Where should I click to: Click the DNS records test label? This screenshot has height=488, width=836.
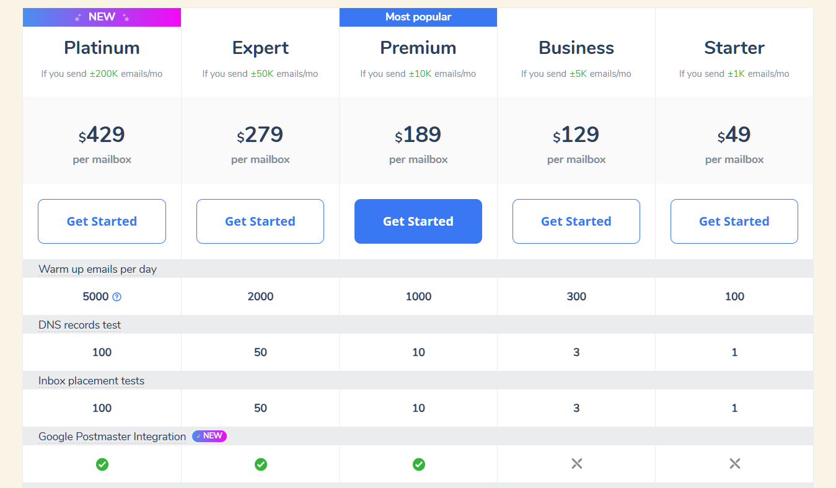80,325
